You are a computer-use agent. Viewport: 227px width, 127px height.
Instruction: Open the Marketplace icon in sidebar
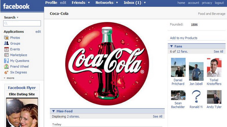[x=6, y=55]
